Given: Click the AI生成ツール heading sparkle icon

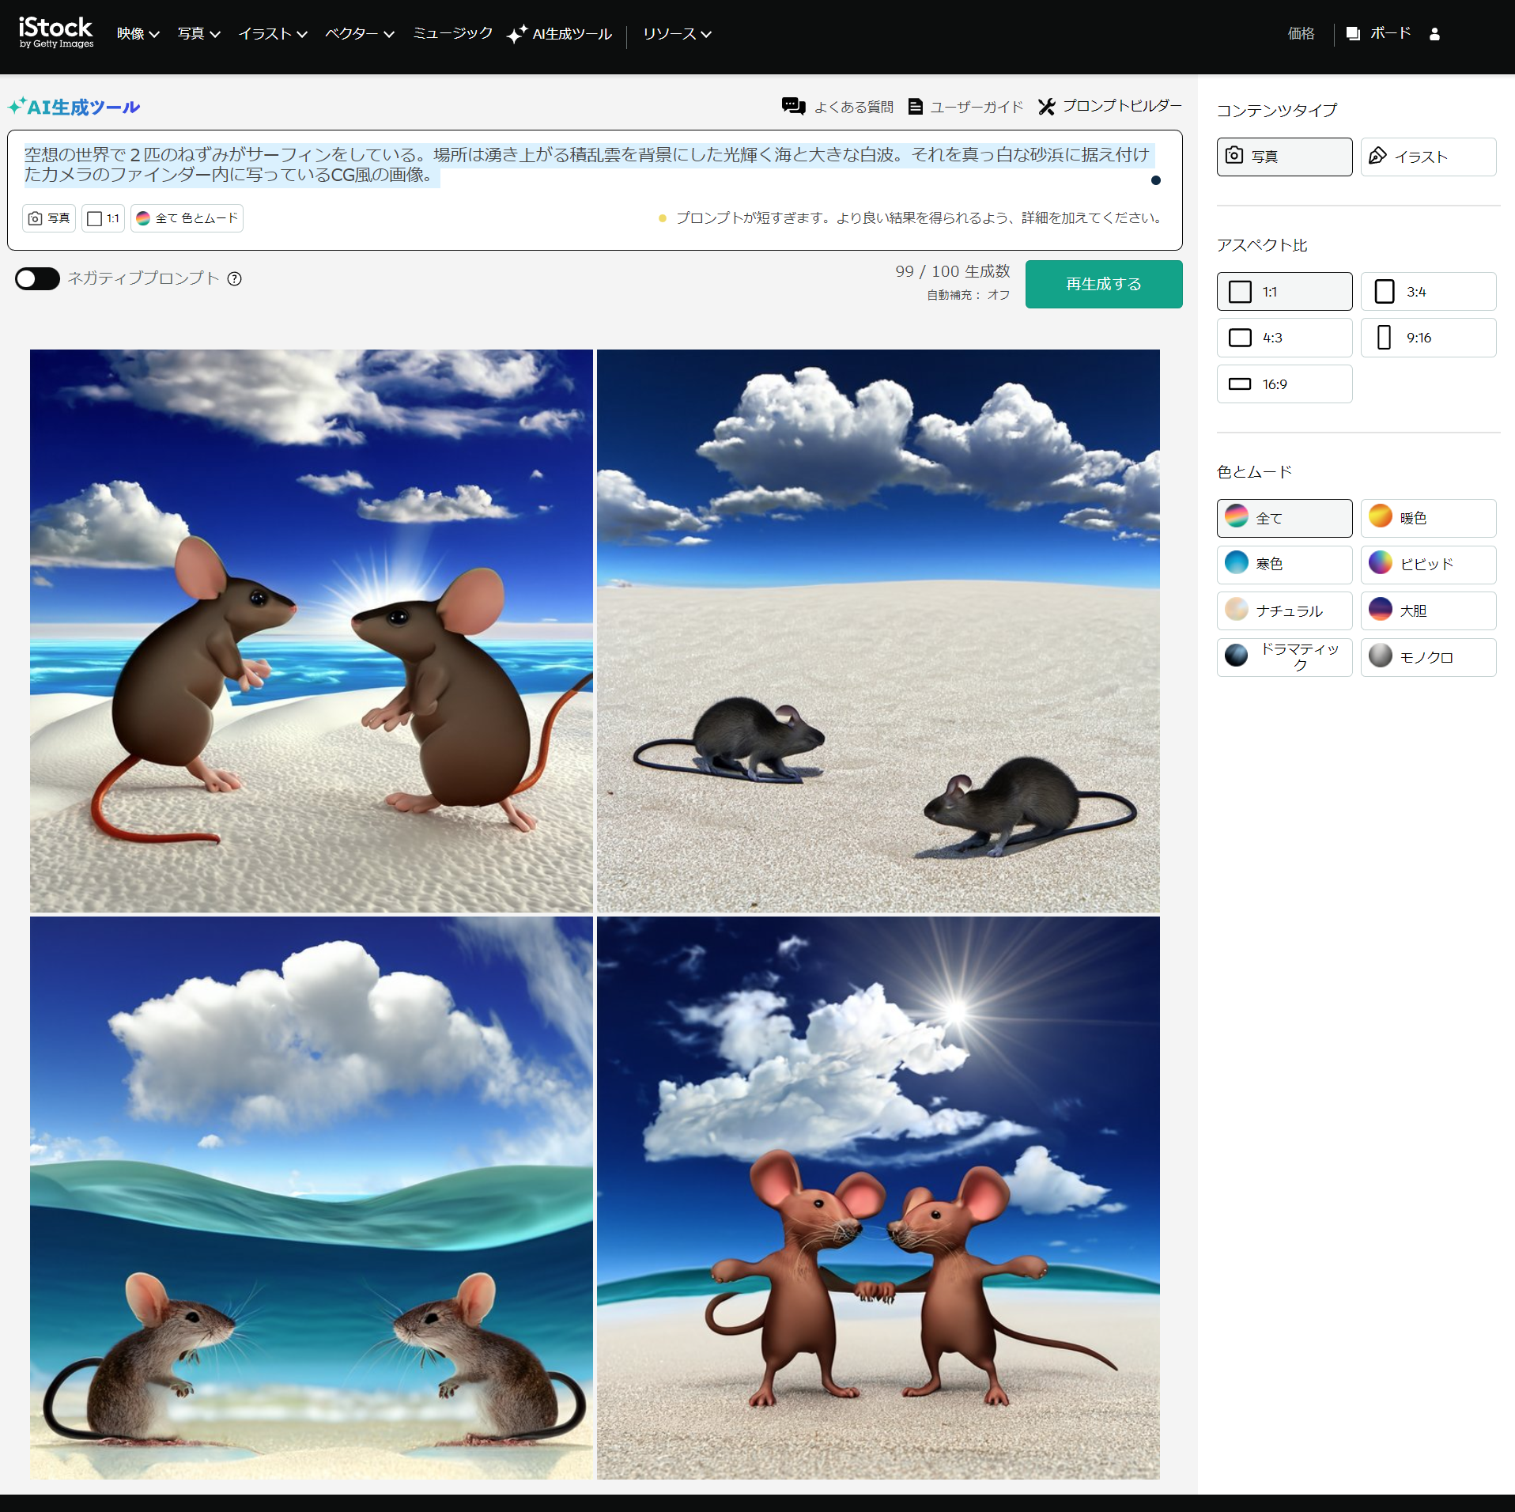Looking at the screenshot, I should pyautogui.click(x=17, y=105).
